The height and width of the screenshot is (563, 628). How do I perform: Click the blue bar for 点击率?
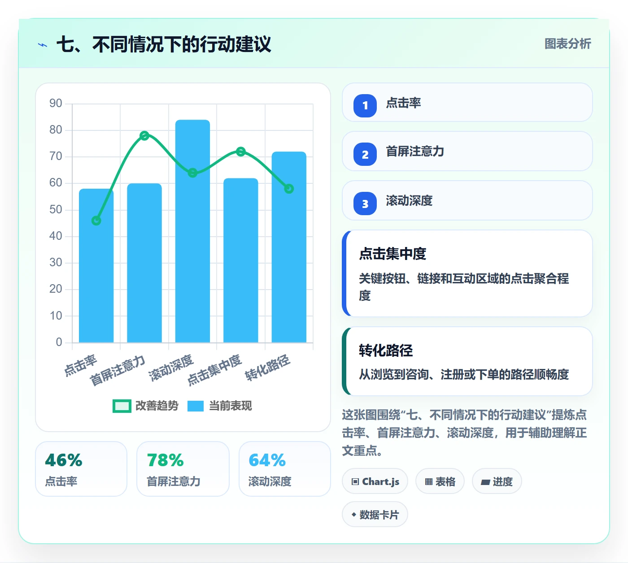96,266
